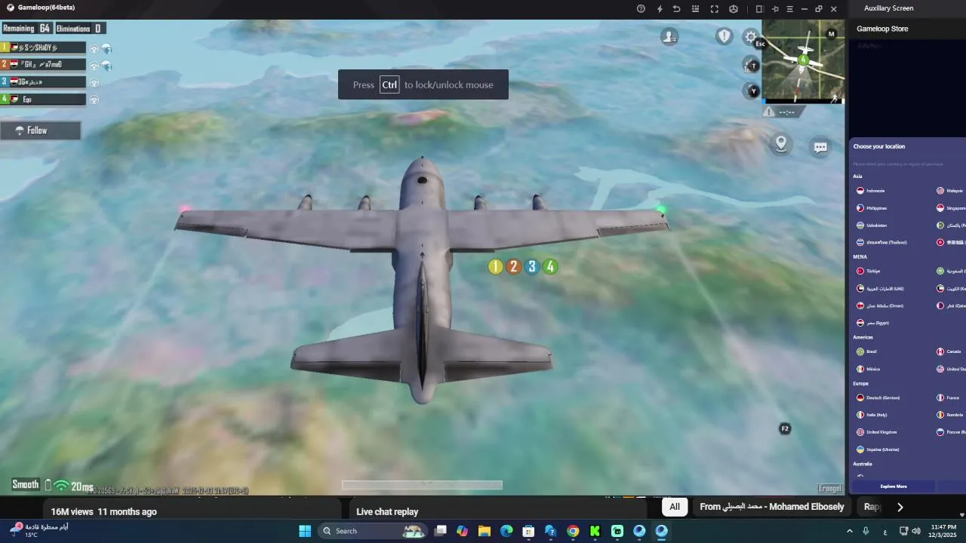This screenshot has width=966, height=543.
Task: Open the Gameloop hamburger menu
Action: coord(789,9)
